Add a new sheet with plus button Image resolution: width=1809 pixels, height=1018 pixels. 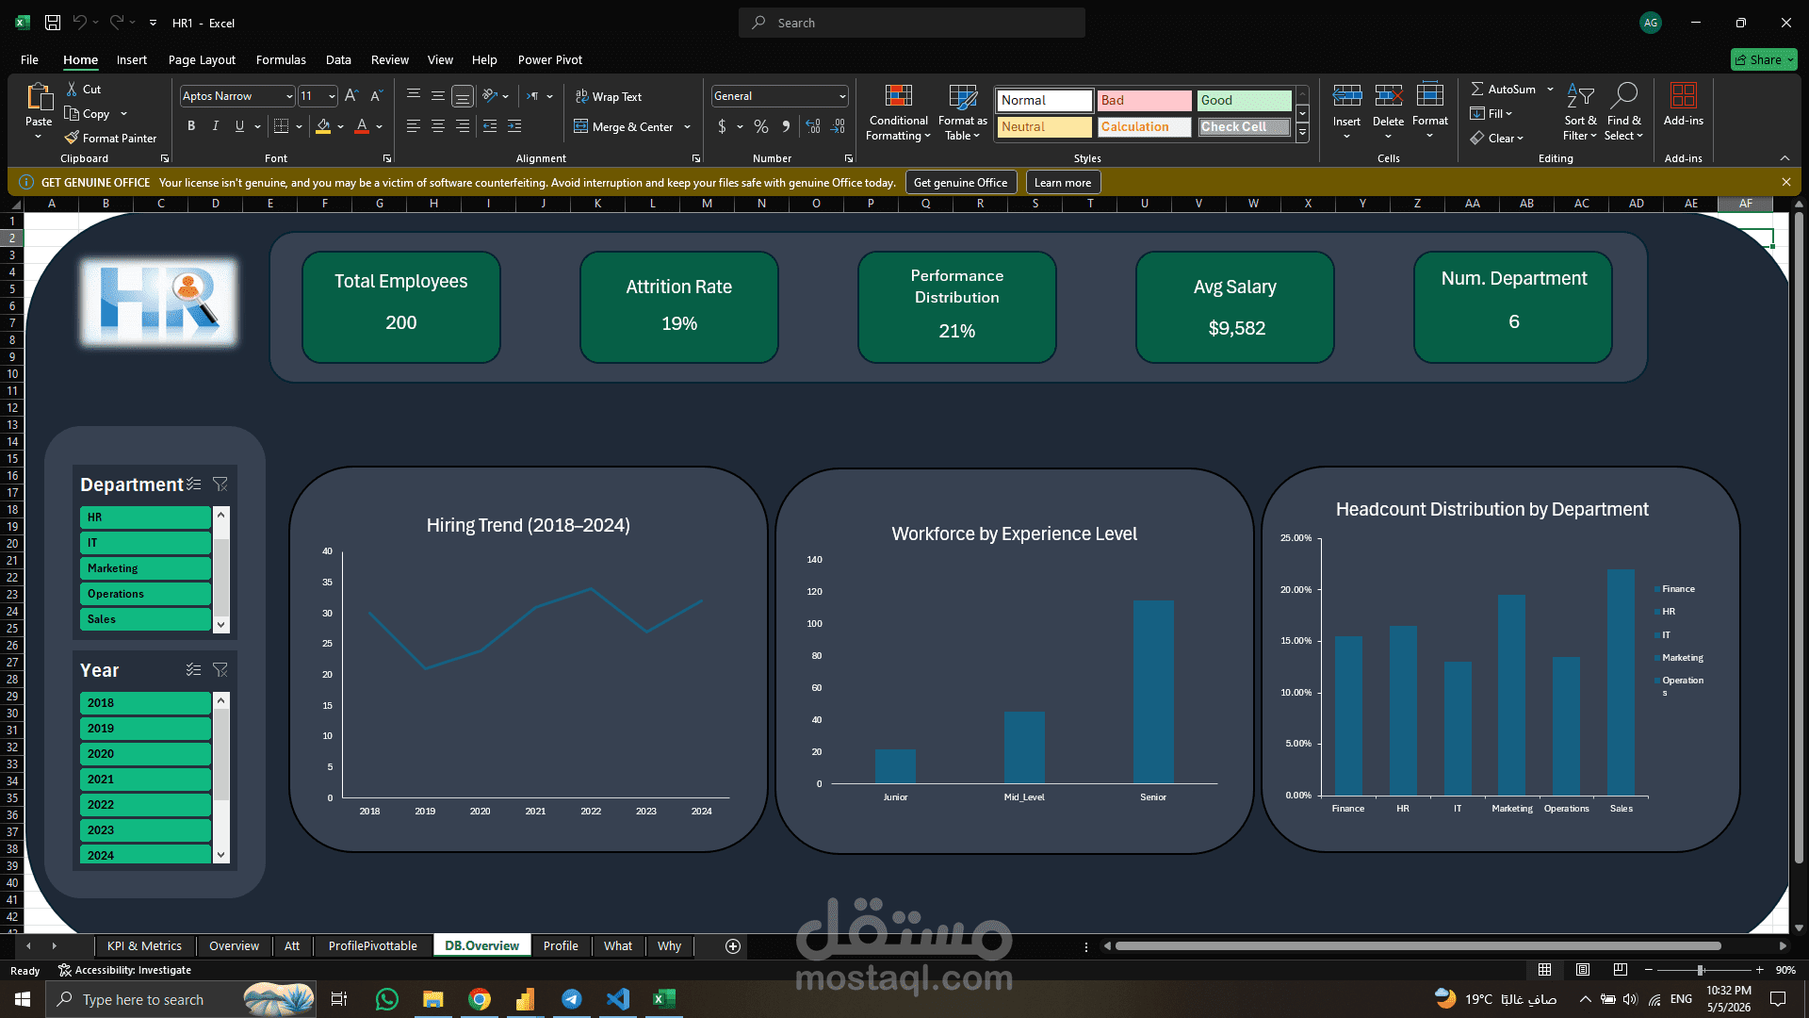tap(733, 946)
